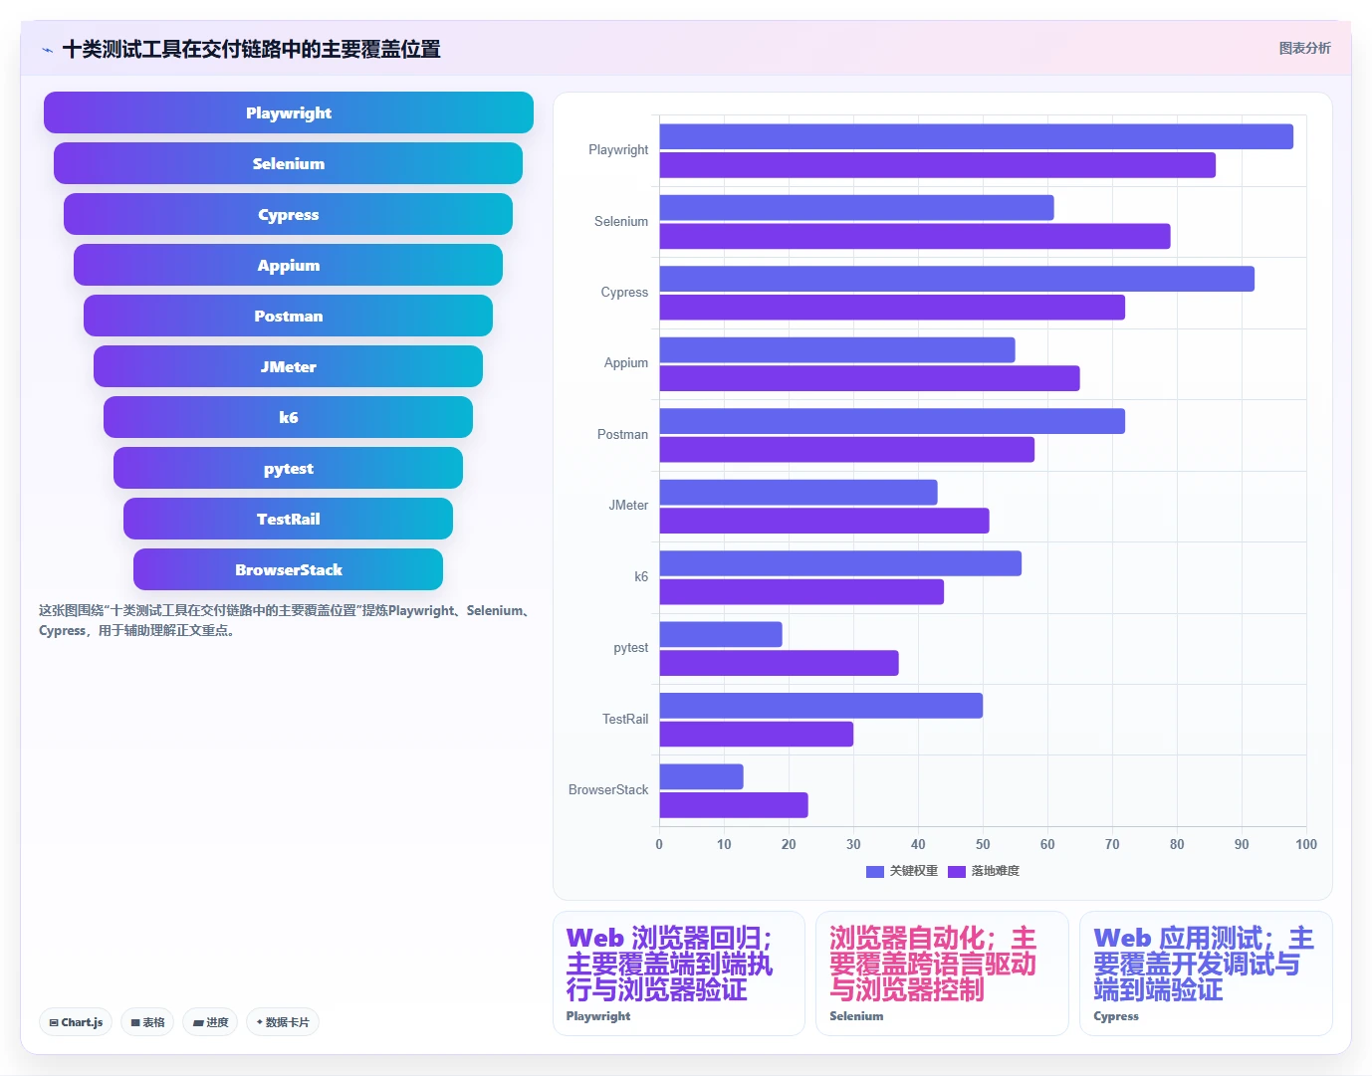This screenshot has width=1372, height=1076.
Task: Open the Cypress Web 应用测试 data card
Action: pyautogui.click(x=1206, y=973)
